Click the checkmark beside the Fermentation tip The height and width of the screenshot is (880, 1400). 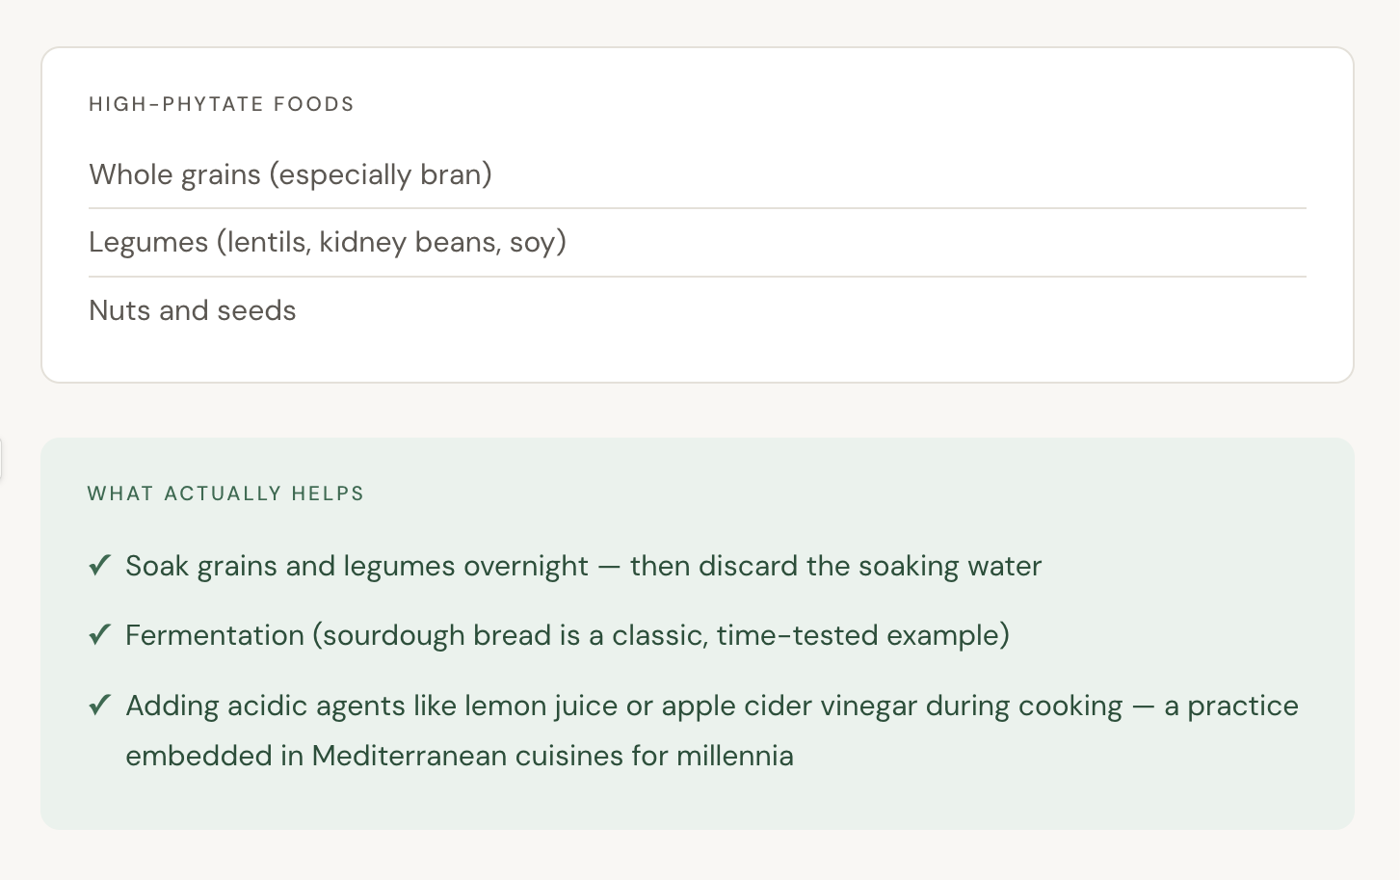[x=99, y=635]
